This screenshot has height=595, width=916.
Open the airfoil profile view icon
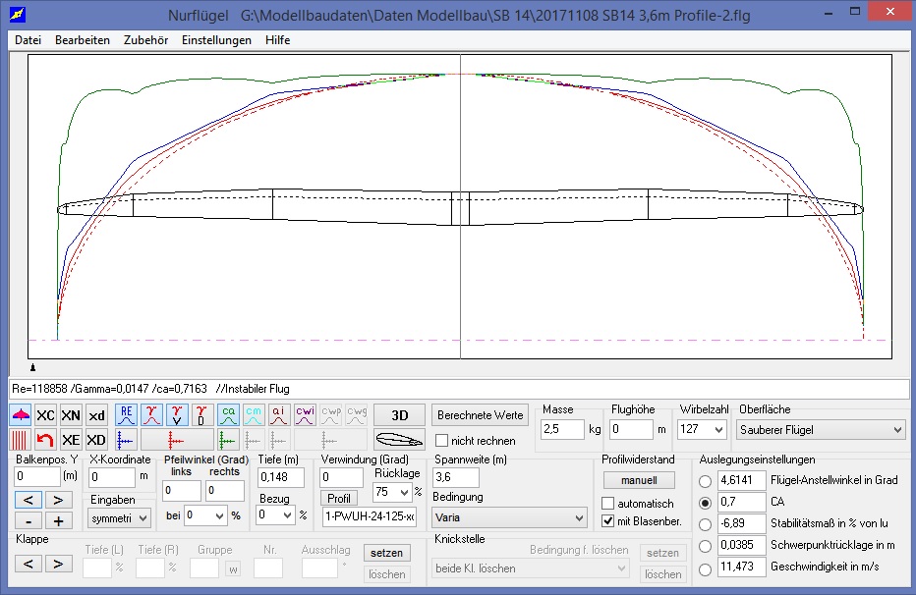pos(400,440)
